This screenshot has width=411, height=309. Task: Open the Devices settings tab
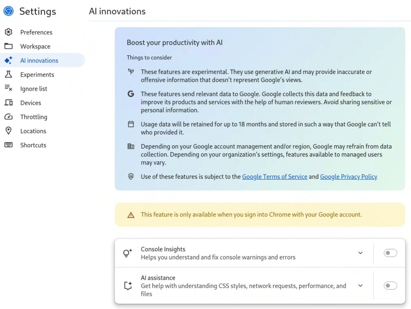tap(42, 103)
